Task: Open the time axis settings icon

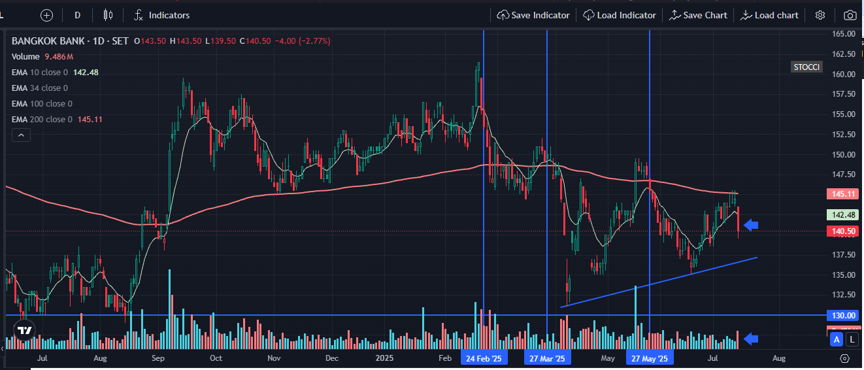Action: tap(844, 358)
